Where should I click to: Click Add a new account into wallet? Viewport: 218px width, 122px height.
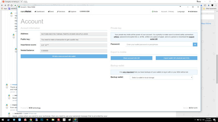tap(64, 56)
